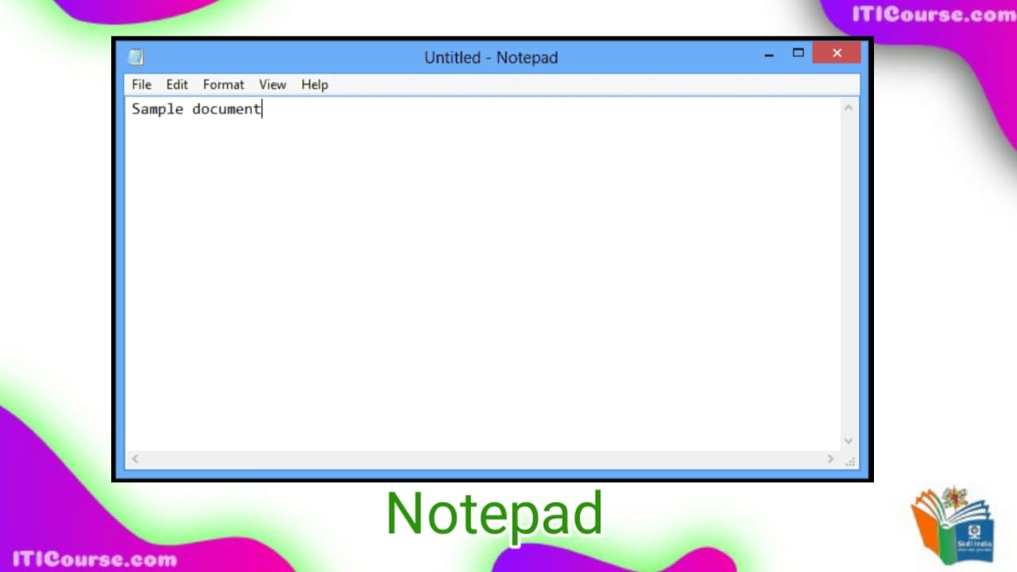This screenshot has height=572, width=1017.
Task: Open the View menu
Action: (273, 84)
